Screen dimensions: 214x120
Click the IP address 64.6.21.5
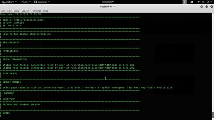click(x=15, y=26)
